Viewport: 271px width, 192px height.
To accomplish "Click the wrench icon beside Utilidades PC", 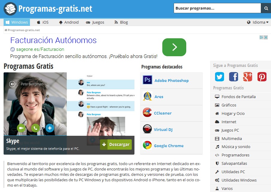I will 217,172.
